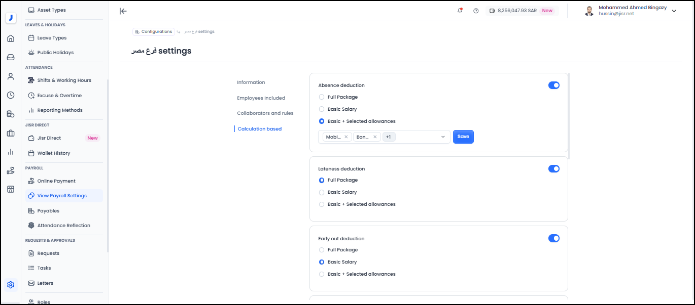Select Basic Salary under Absence deduction
Screen dimensions: 695x305
[x=322, y=109]
